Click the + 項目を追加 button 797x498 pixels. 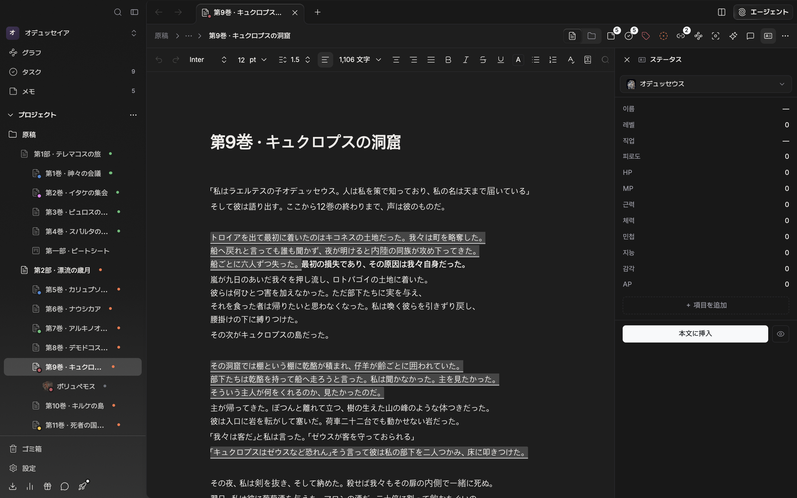tap(706, 305)
